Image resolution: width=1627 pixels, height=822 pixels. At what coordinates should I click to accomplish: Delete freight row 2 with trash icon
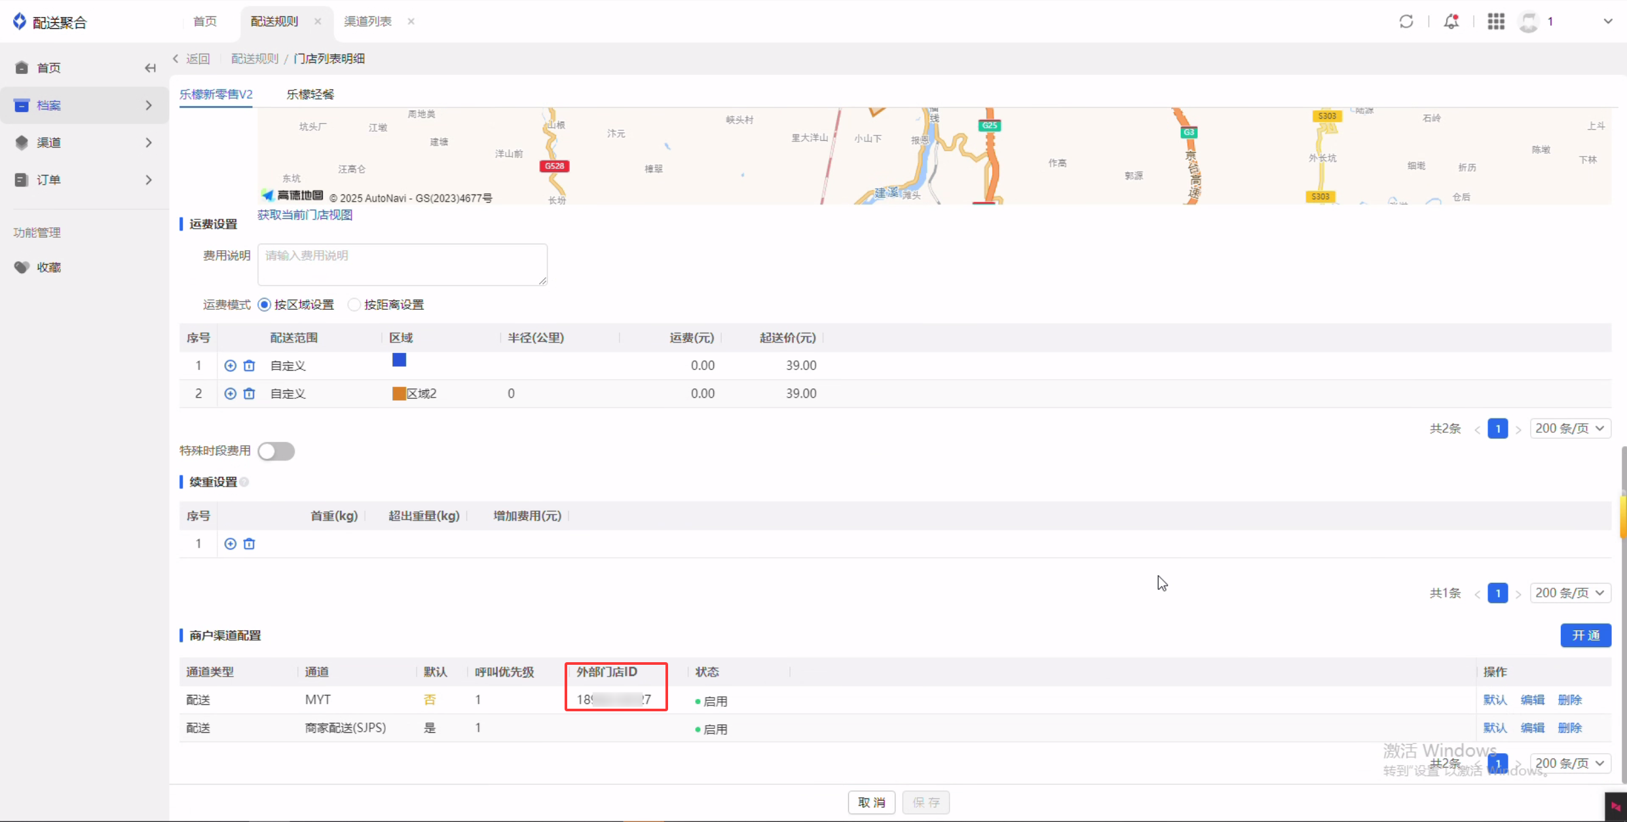pos(249,394)
